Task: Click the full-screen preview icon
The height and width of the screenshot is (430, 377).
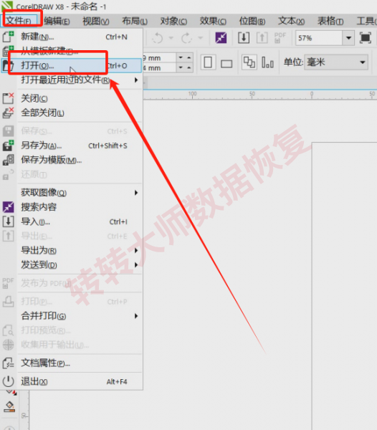Action: (366, 38)
